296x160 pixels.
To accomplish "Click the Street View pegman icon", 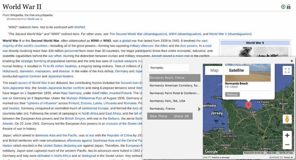I will (x=287, y=119).
